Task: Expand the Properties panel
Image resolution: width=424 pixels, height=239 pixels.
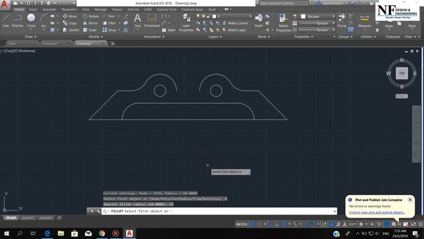Action: coord(303,37)
